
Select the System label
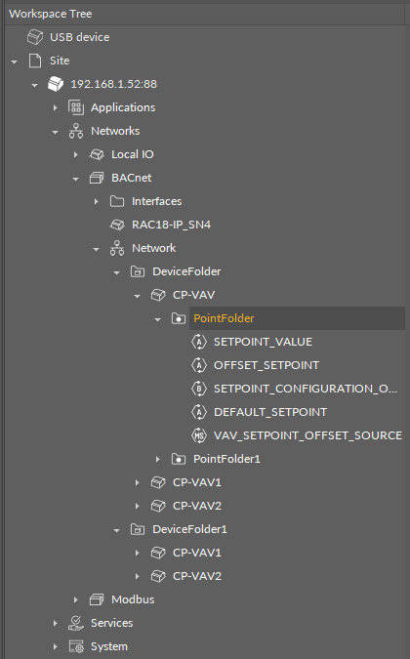point(109,646)
